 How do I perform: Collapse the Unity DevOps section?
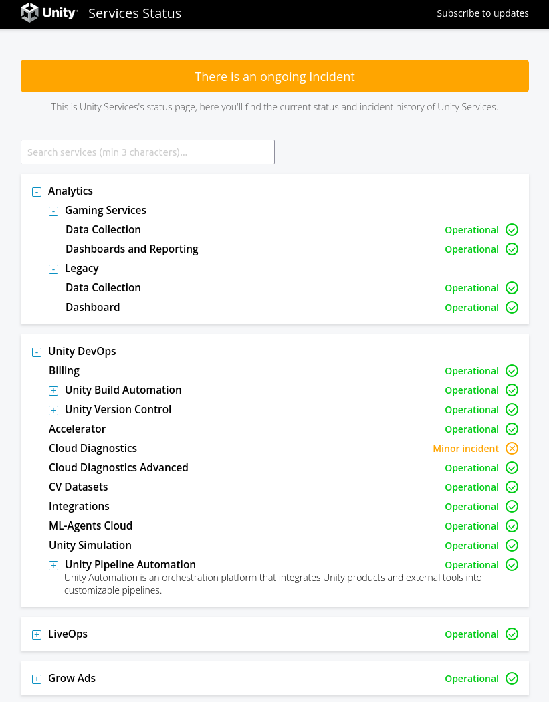37,352
